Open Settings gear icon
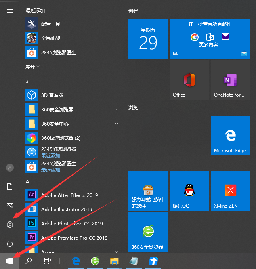 pyautogui.click(x=10, y=224)
